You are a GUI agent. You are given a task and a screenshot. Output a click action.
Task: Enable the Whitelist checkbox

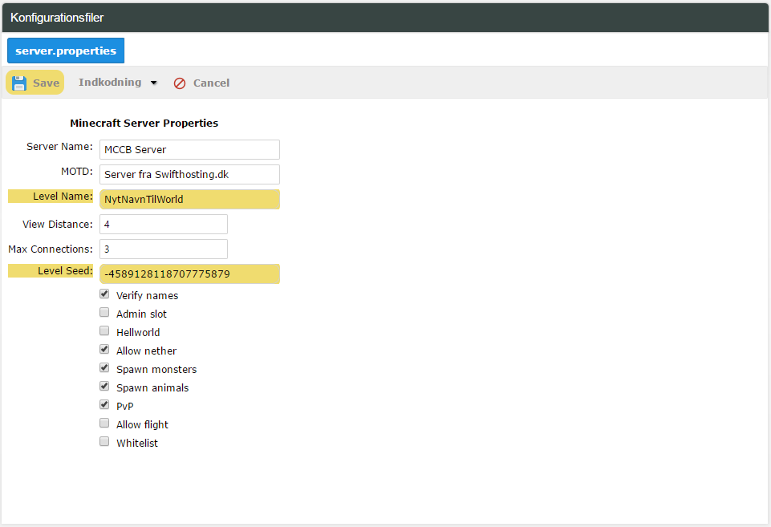click(104, 441)
